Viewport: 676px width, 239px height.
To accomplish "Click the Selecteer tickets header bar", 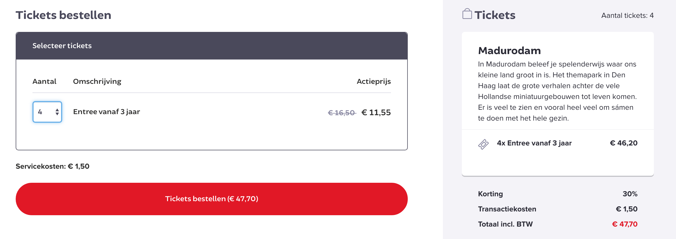I will coord(211,46).
